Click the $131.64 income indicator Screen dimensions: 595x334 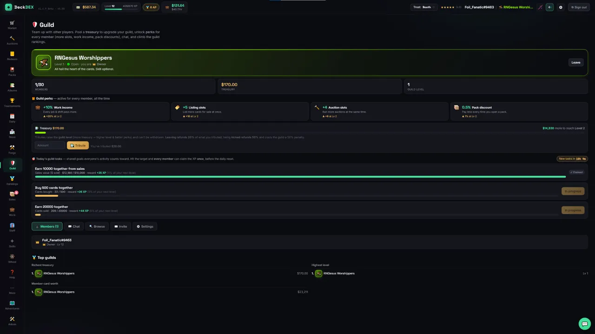pos(175,7)
